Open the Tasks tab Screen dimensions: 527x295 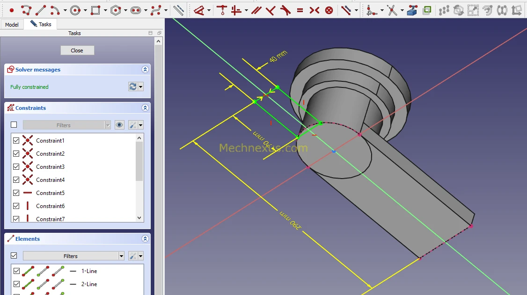(41, 24)
